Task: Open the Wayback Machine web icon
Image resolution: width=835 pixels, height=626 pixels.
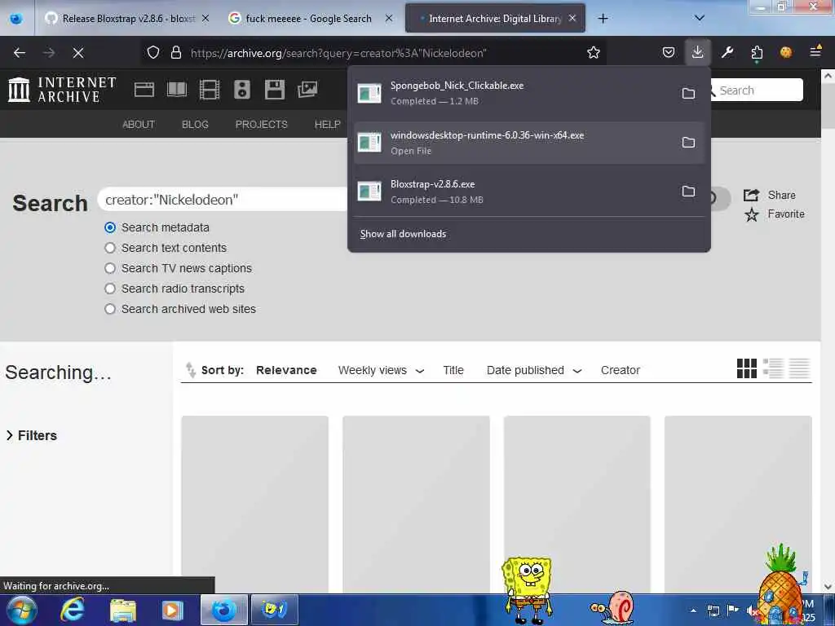Action: pos(144,90)
